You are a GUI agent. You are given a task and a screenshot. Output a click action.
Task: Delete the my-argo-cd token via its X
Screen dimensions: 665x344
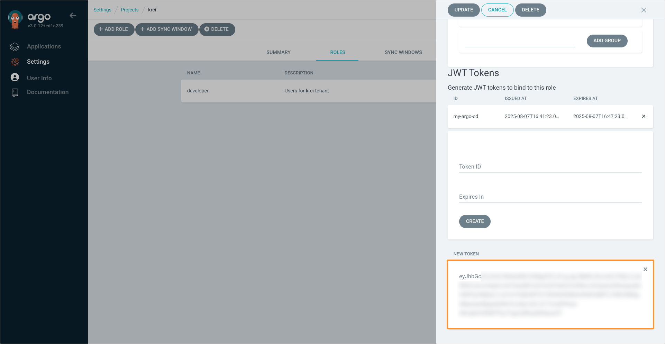[x=644, y=116]
